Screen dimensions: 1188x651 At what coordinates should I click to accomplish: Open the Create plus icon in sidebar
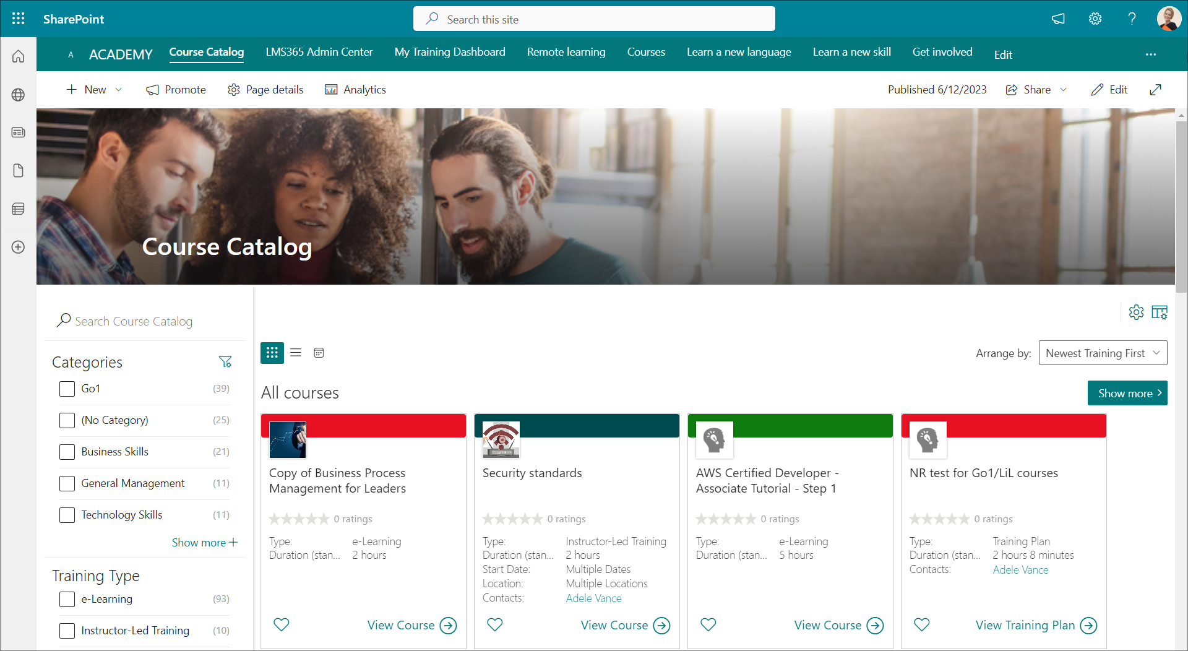pos(19,247)
